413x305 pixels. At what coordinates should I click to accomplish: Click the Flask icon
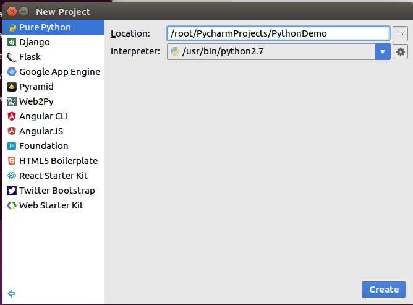[11, 57]
